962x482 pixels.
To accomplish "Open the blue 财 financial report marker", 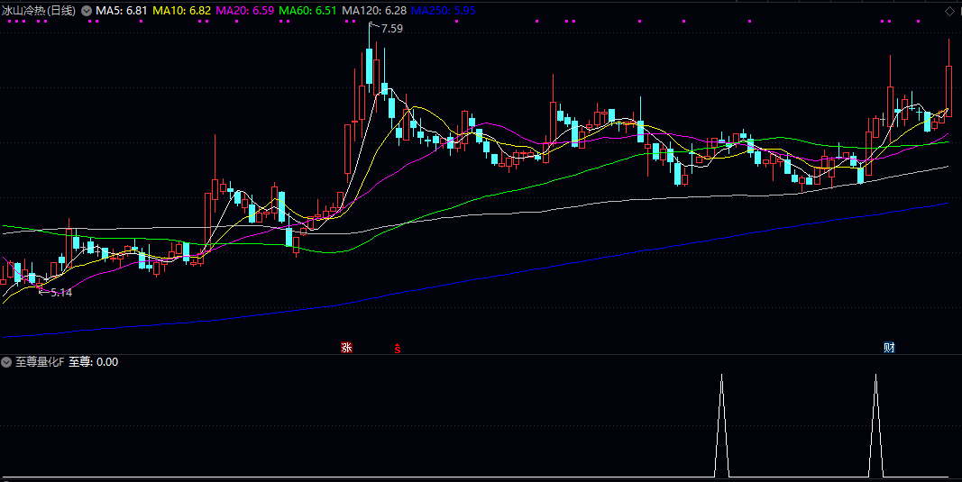I will click(889, 348).
